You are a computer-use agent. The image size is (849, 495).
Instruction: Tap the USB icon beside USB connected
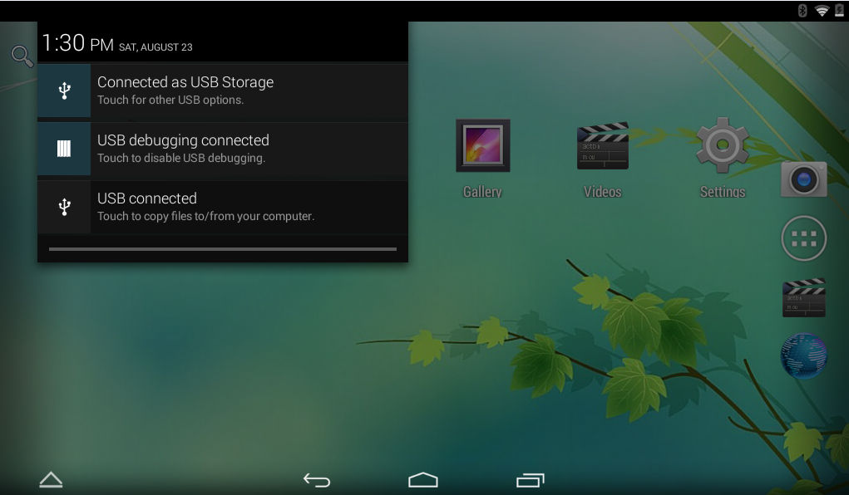coord(64,207)
